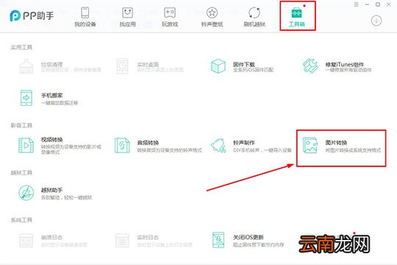397x265 pixels.
Task: Click the 固件下载 label
Action: [244, 65]
